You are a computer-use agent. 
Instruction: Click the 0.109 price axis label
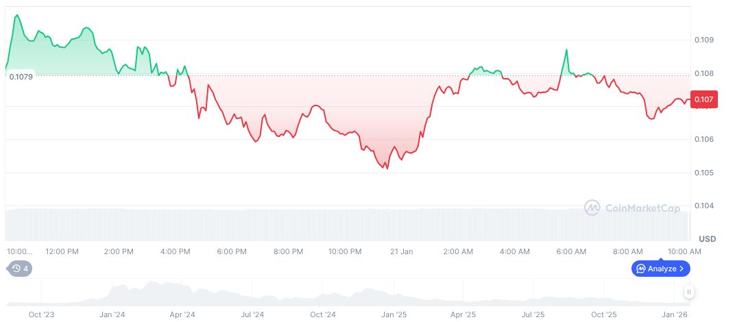tap(704, 40)
